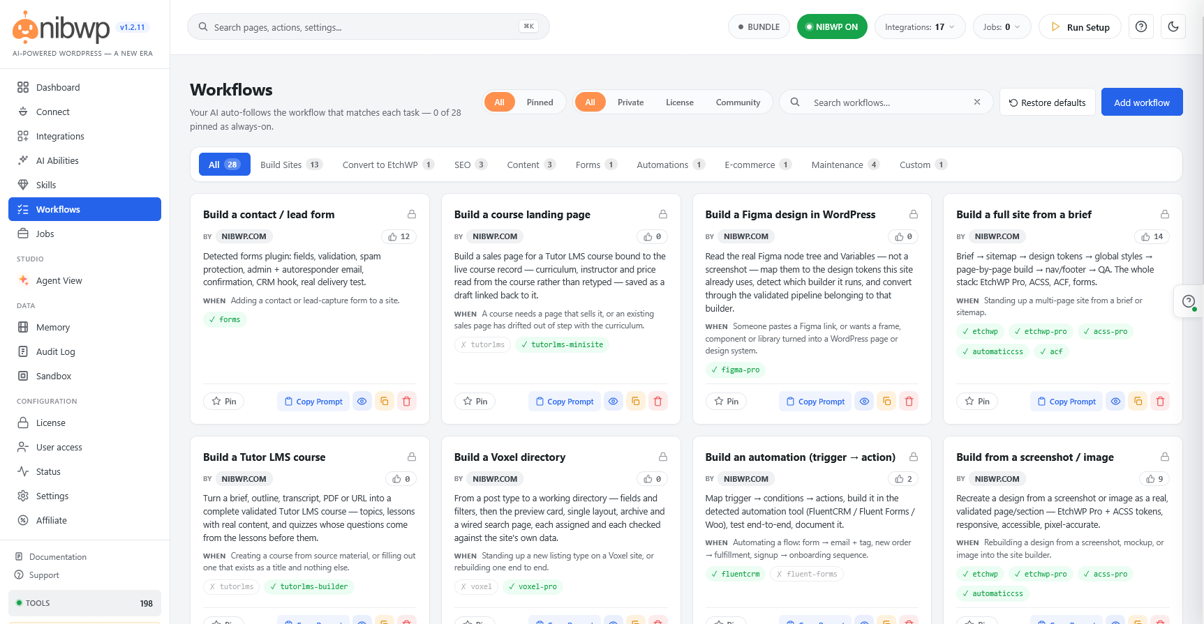Delete the course landing page workflow
Screen dimensions: 1204x624
tap(657, 401)
